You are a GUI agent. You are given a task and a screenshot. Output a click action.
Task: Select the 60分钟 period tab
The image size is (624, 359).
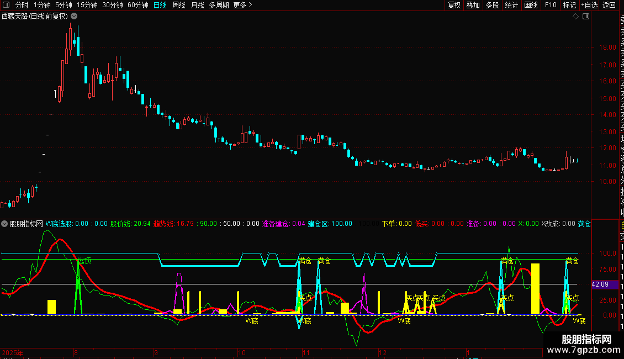pyautogui.click(x=138, y=6)
